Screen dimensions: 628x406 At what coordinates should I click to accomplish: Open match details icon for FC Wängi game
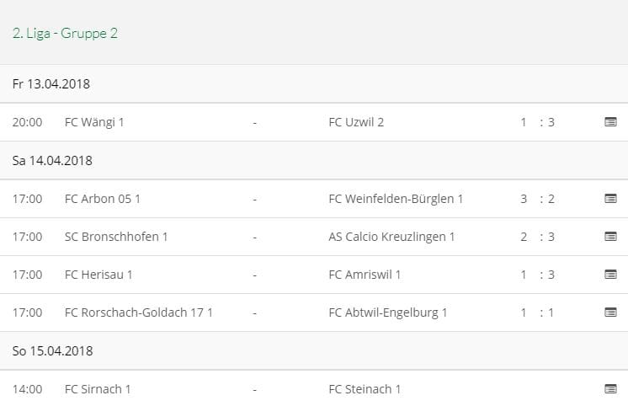(x=610, y=122)
